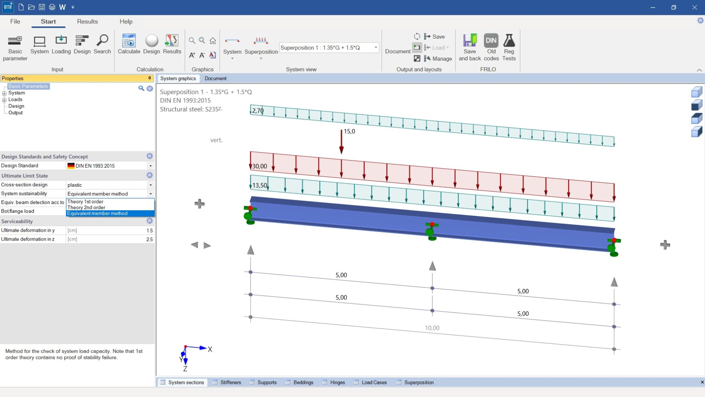Click Manage in Output and layouts
Screen dimensions: 705x397
pyautogui.click(x=441, y=59)
